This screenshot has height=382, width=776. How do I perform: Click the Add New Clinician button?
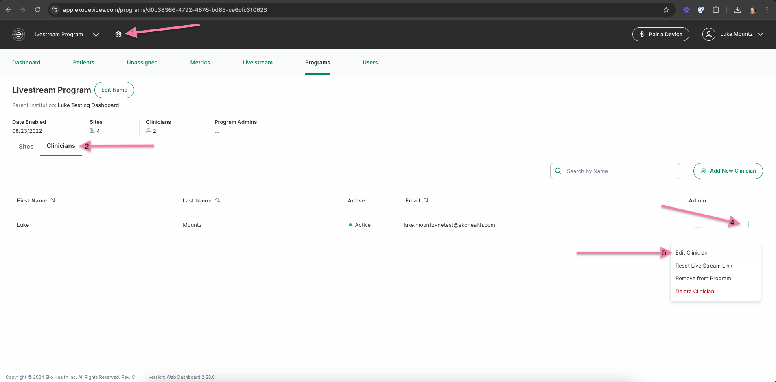click(728, 171)
